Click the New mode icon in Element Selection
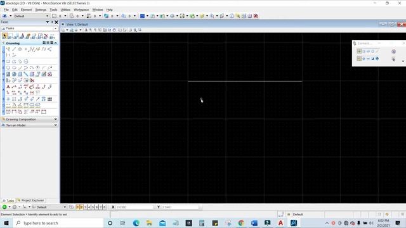 [x=359, y=59]
